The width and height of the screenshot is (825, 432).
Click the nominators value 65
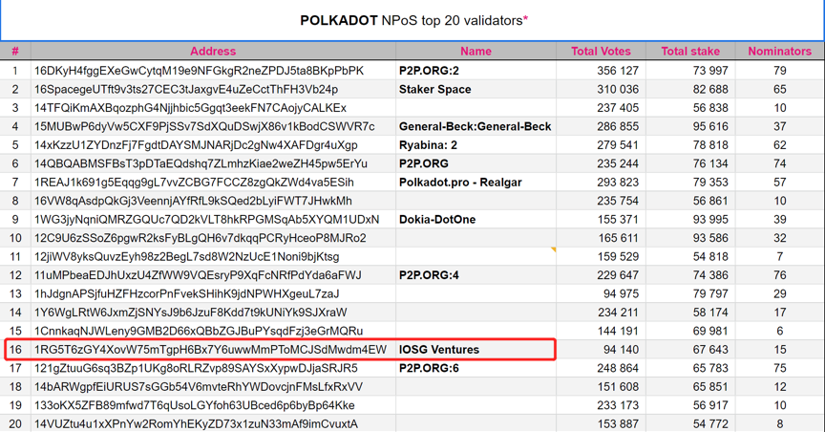pos(780,89)
